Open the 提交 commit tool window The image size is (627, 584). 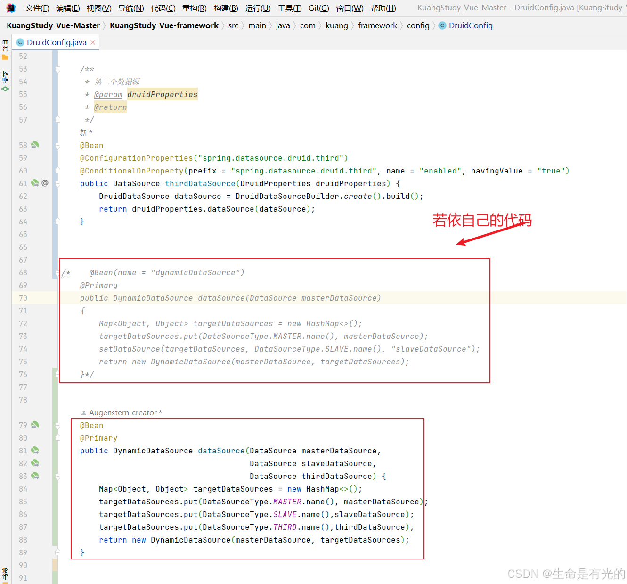[x=5, y=81]
